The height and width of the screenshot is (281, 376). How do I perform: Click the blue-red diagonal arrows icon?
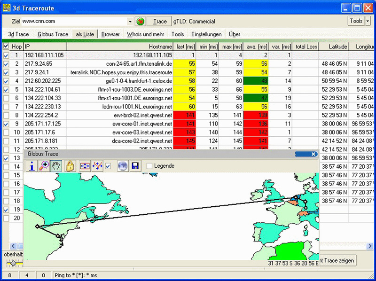[x=97, y=166]
